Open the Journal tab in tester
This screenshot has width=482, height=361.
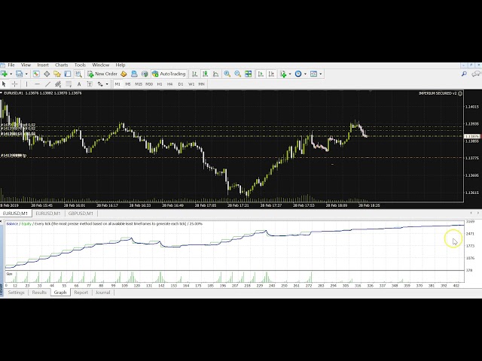pos(102,293)
